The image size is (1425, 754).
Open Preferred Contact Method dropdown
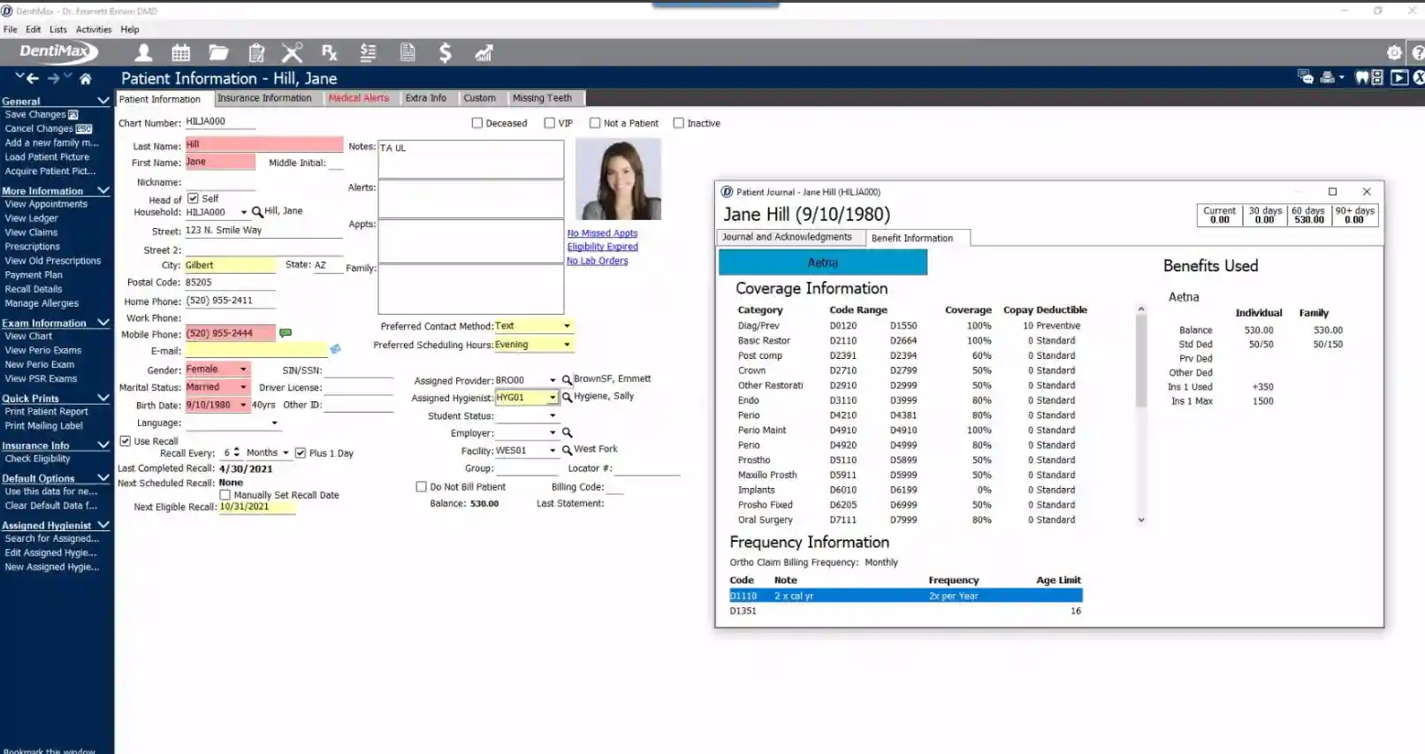[x=567, y=326]
